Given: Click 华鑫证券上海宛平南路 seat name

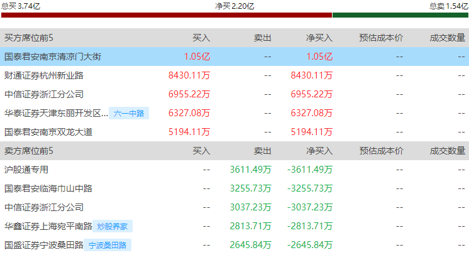Looking at the screenshot, I should [x=48, y=226].
